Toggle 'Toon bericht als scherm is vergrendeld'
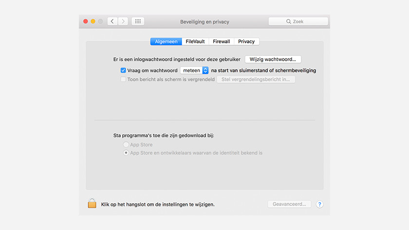This screenshot has height=230, width=409. (123, 79)
